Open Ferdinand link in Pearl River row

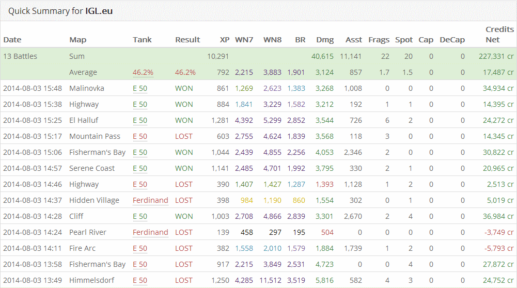click(x=150, y=232)
